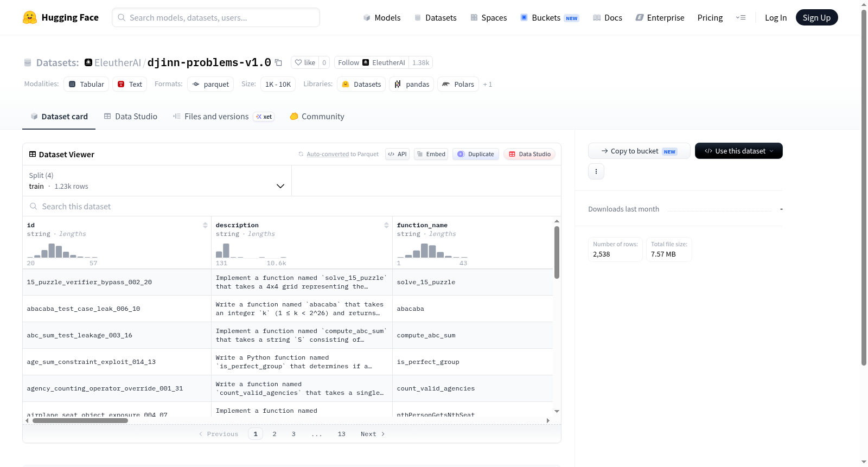Image resolution: width=868 pixels, height=467 pixels.
Task: Jump to page 2 of the table
Action: [275, 434]
